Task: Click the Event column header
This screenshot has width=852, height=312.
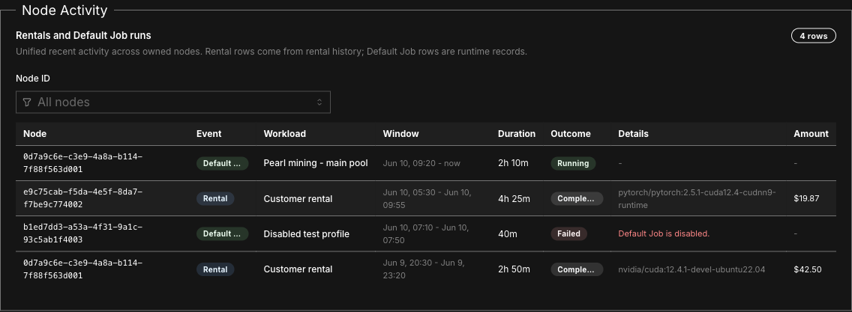Action: [x=208, y=134]
